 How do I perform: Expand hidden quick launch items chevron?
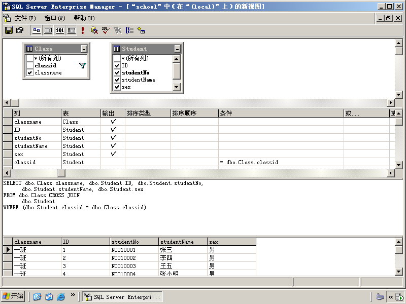point(73,295)
